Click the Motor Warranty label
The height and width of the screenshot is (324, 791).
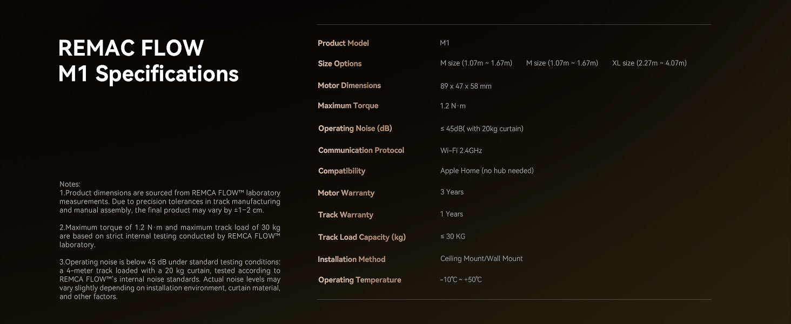tap(346, 193)
